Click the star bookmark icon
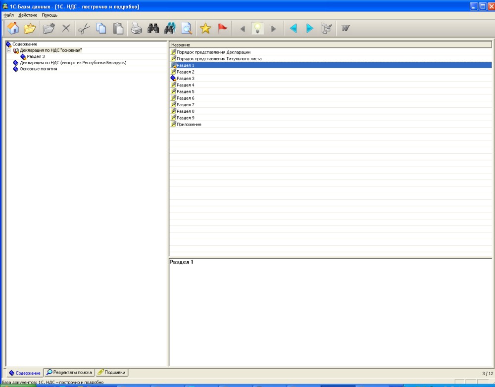The height and width of the screenshot is (387, 495). (205, 29)
